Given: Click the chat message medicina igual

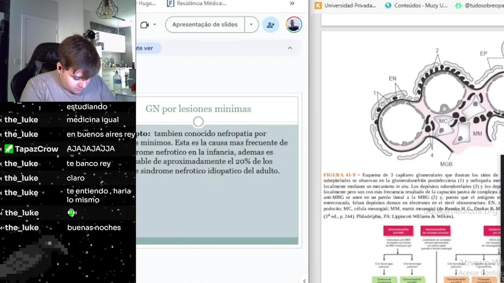Looking at the screenshot, I should [92, 120].
